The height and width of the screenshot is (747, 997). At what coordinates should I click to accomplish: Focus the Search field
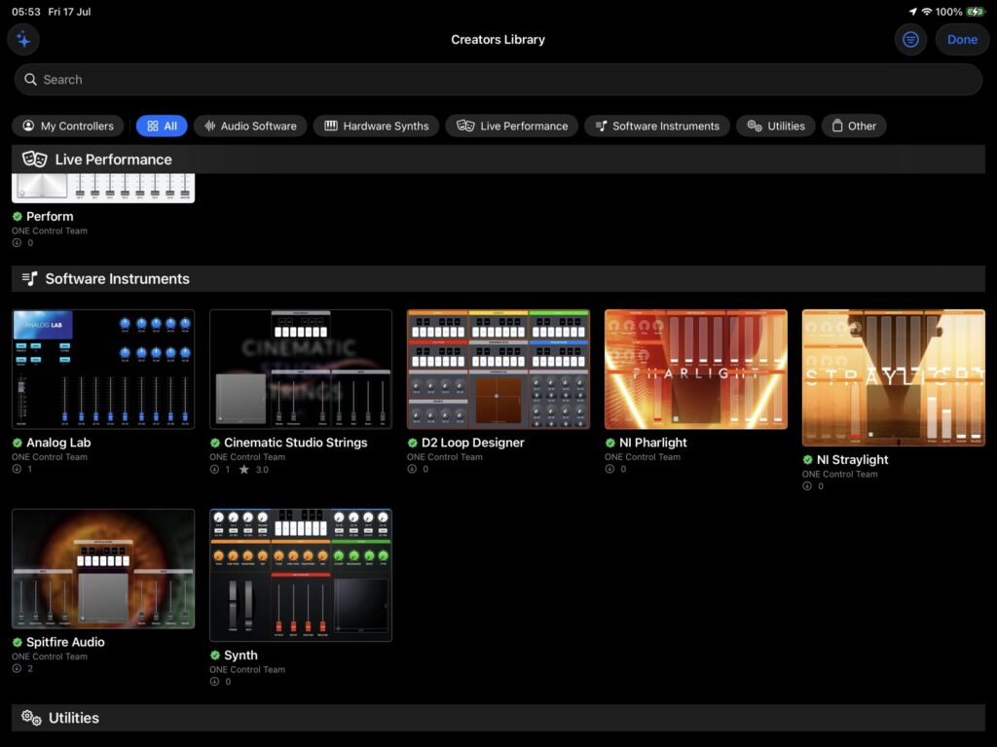point(498,80)
